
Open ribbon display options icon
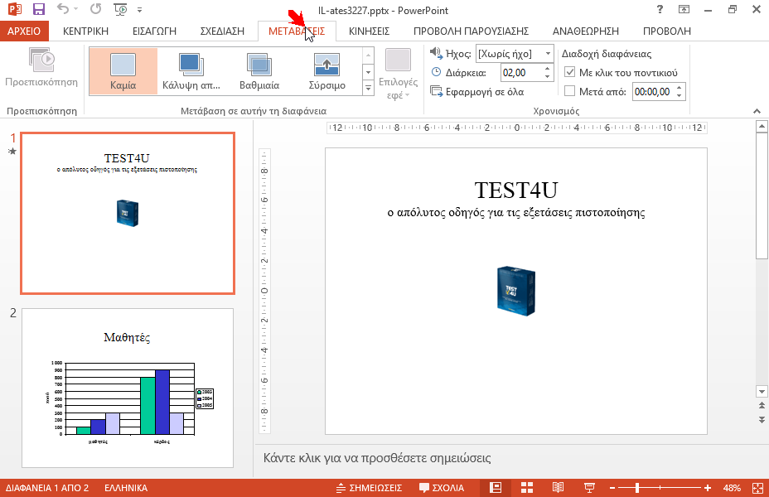coord(684,9)
